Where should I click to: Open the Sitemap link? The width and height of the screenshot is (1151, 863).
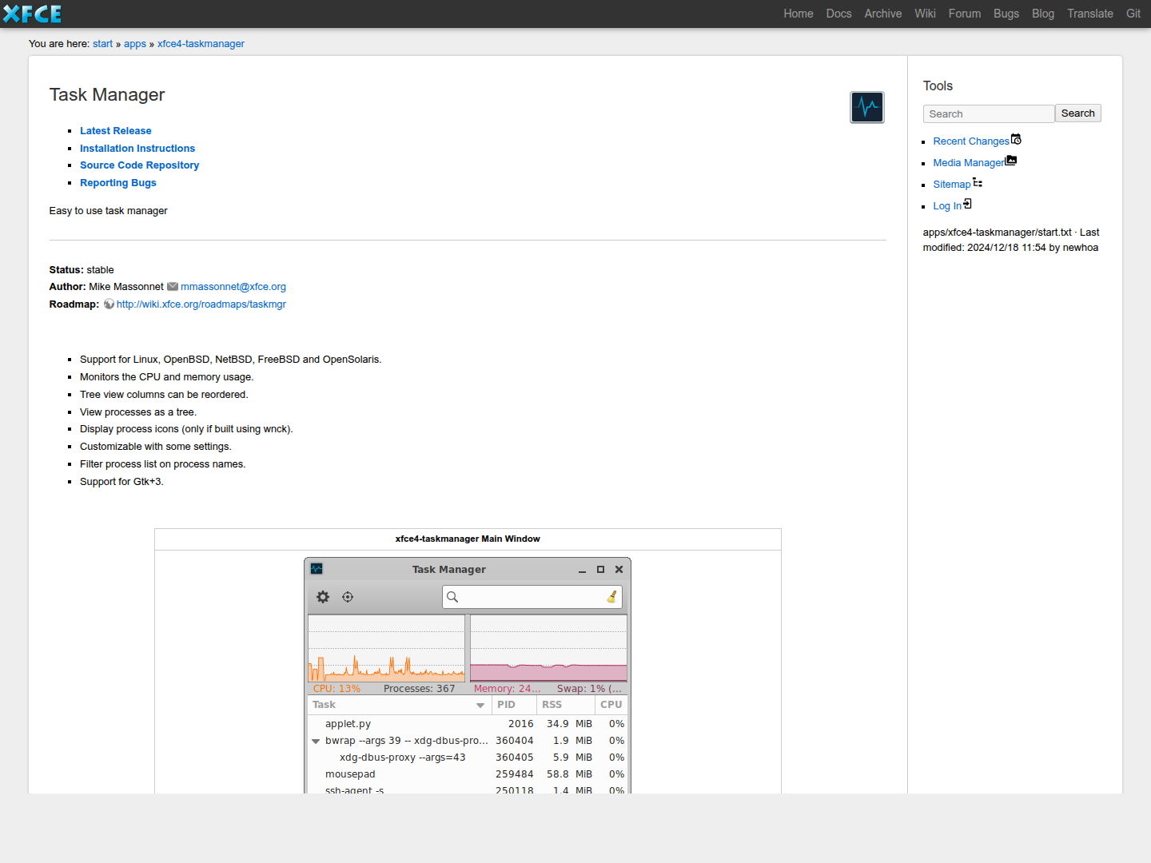(952, 185)
